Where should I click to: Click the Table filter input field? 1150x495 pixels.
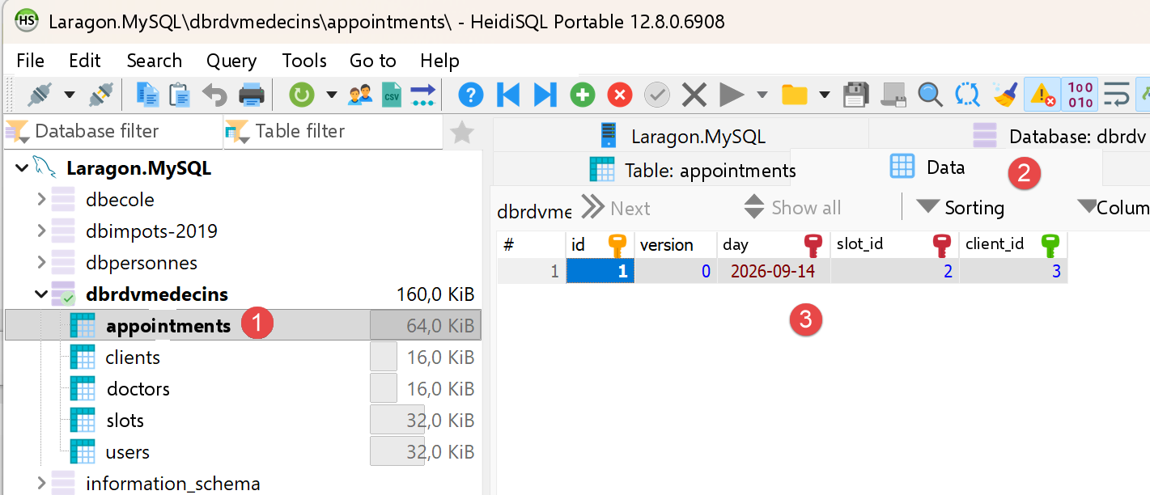point(333,132)
